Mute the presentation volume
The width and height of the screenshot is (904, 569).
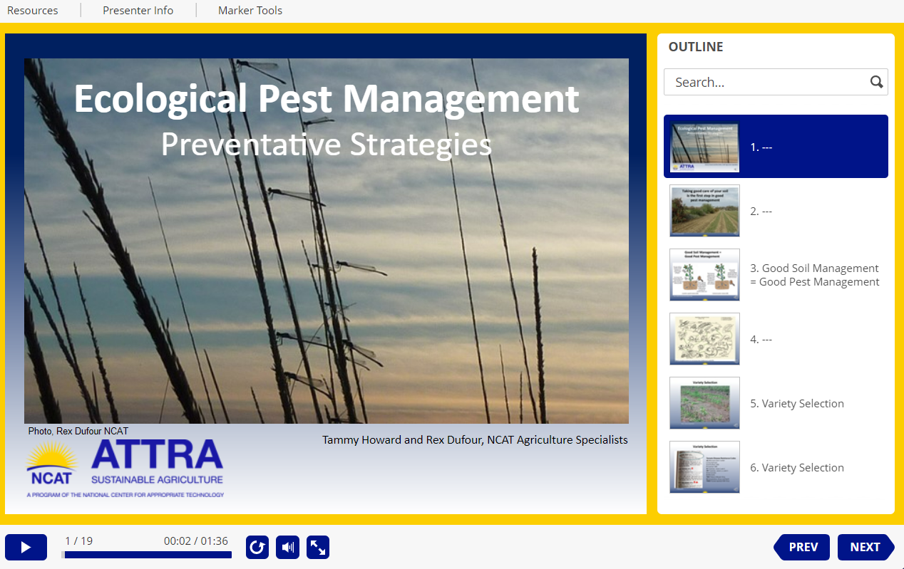coord(287,547)
